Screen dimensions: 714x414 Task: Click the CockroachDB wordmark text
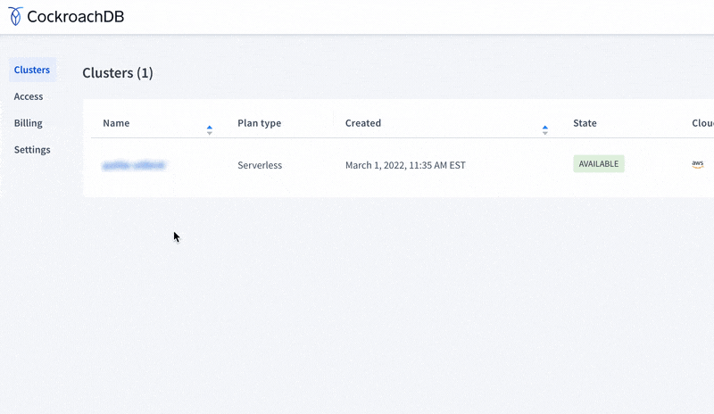[x=76, y=16]
